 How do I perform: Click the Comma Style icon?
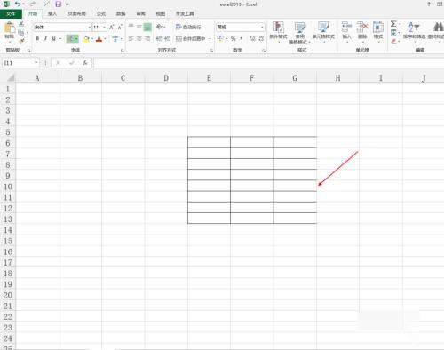point(242,38)
